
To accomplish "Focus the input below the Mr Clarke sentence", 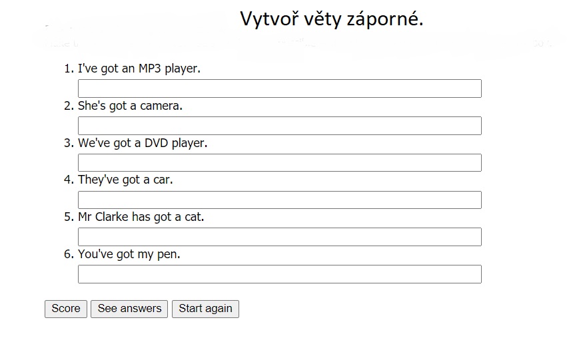I will 279,237.
